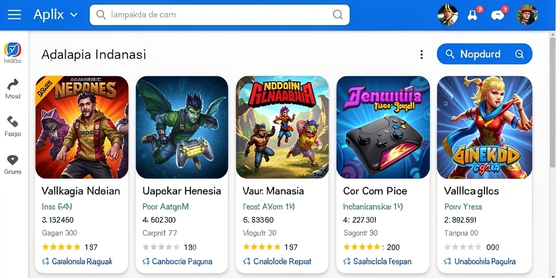Click the first user avatar in the header
This screenshot has height=278, width=556.
coord(447,15)
